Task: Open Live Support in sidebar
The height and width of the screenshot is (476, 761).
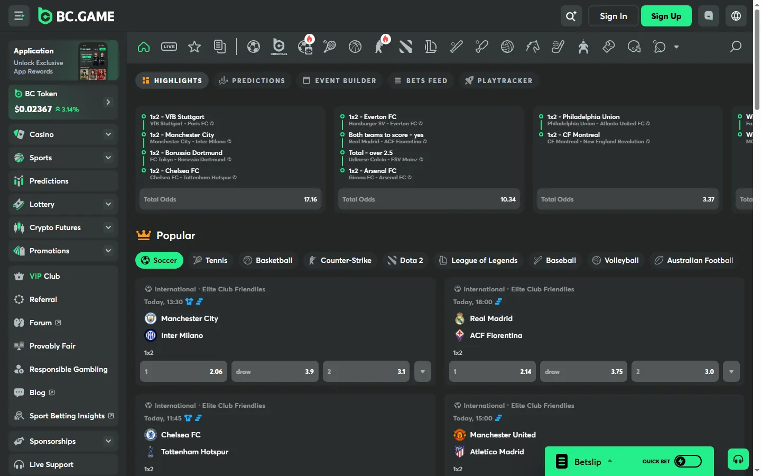Action: [x=63, y=464]
